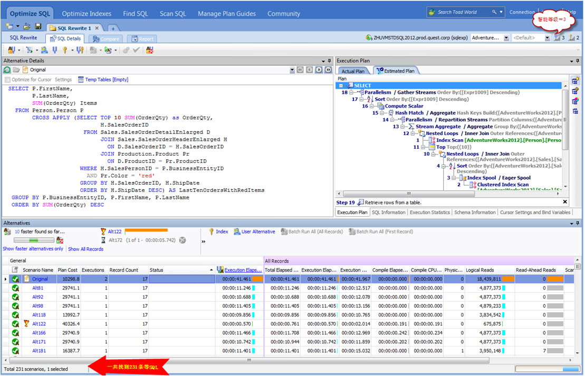
Task: Click the abort optimization icon with red X
Action: pyautogui.click(x=150, y=50)
